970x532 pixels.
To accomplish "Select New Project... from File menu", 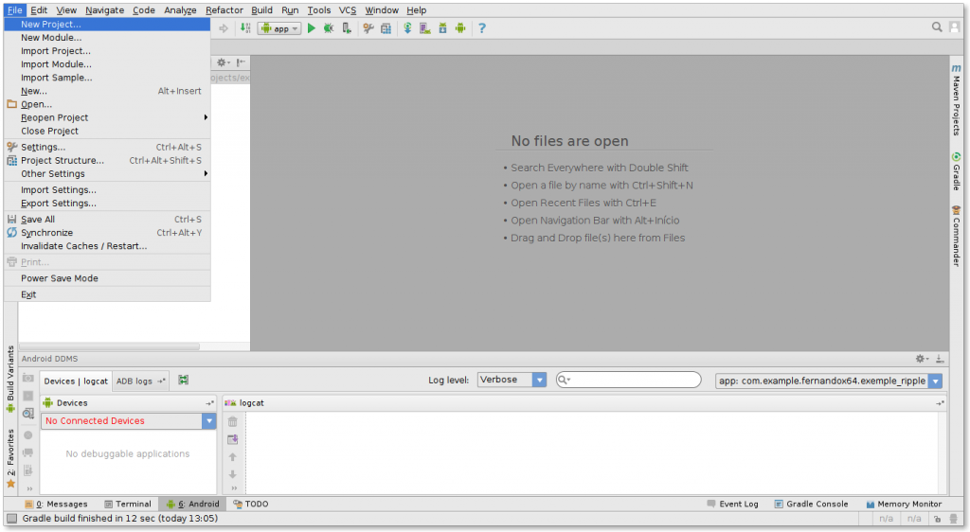I will pos(51,25).
